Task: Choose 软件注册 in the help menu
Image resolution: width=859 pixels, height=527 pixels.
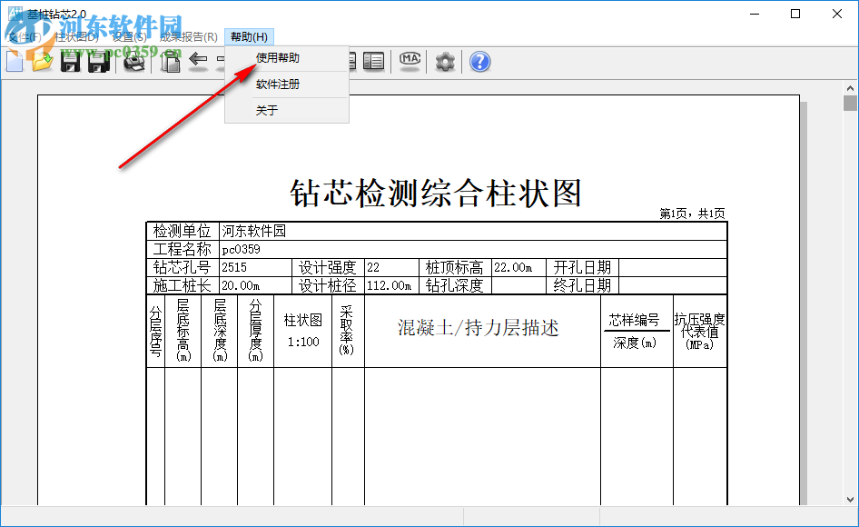Action: coord(277,85)
